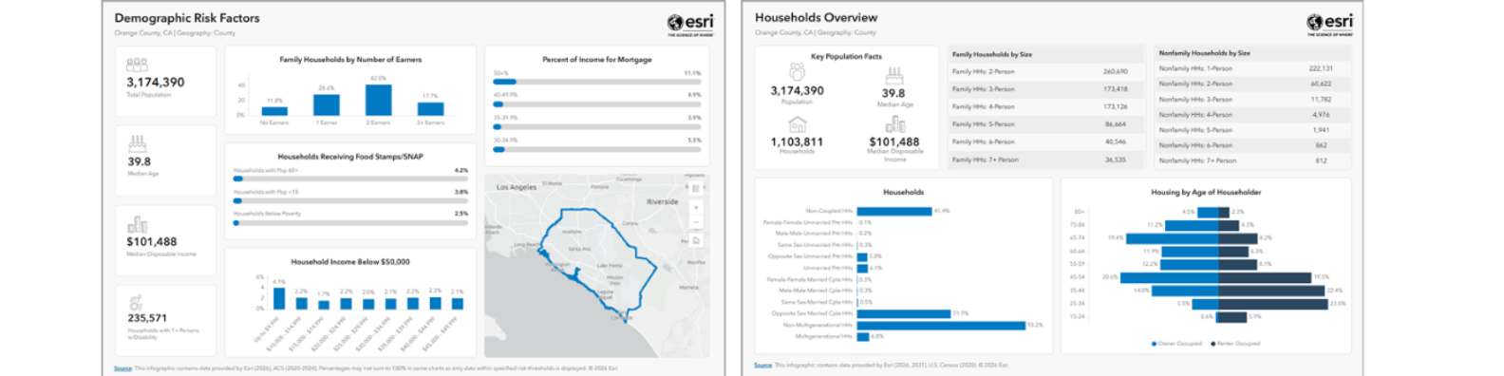Click the Family HHs: 5-Person row

tap(1046, 124)
